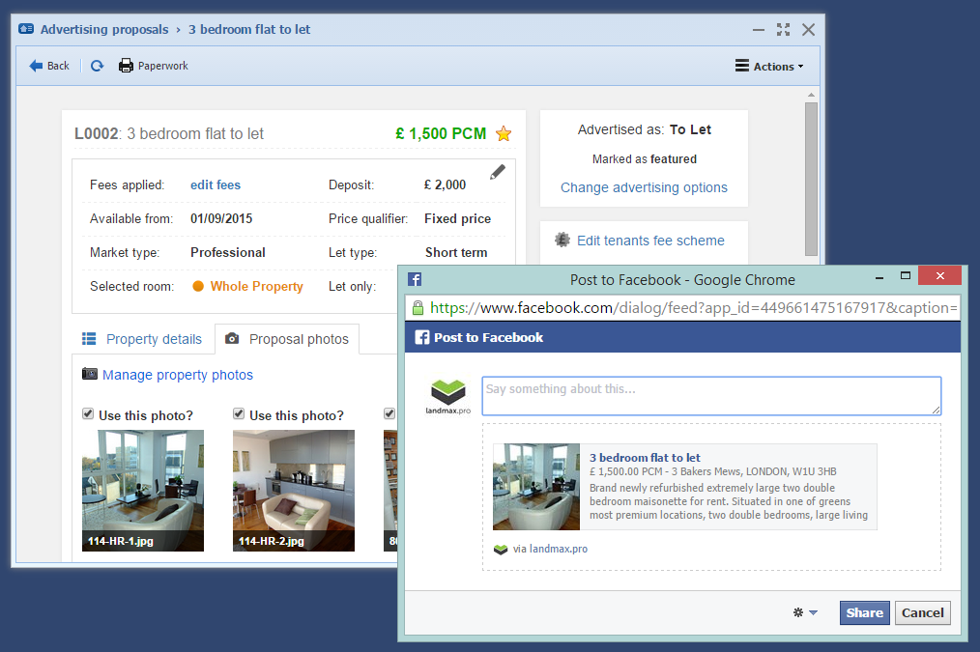This screenshot has height=652, width=980.
Task: Switch to Property details tab
Action: 142,339
